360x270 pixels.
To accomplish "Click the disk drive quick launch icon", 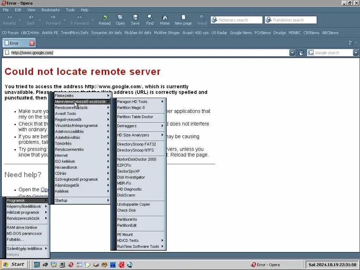I will pos(96,265).
